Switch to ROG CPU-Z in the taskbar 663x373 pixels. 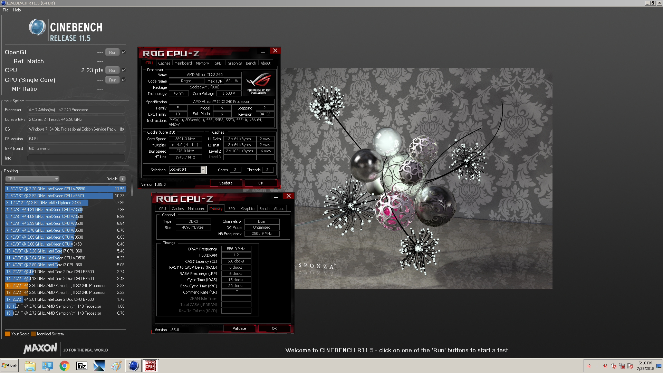tap(150, 366)
